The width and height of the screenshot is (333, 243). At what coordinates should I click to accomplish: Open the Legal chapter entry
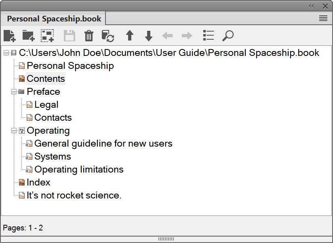(x=46, y=104)
